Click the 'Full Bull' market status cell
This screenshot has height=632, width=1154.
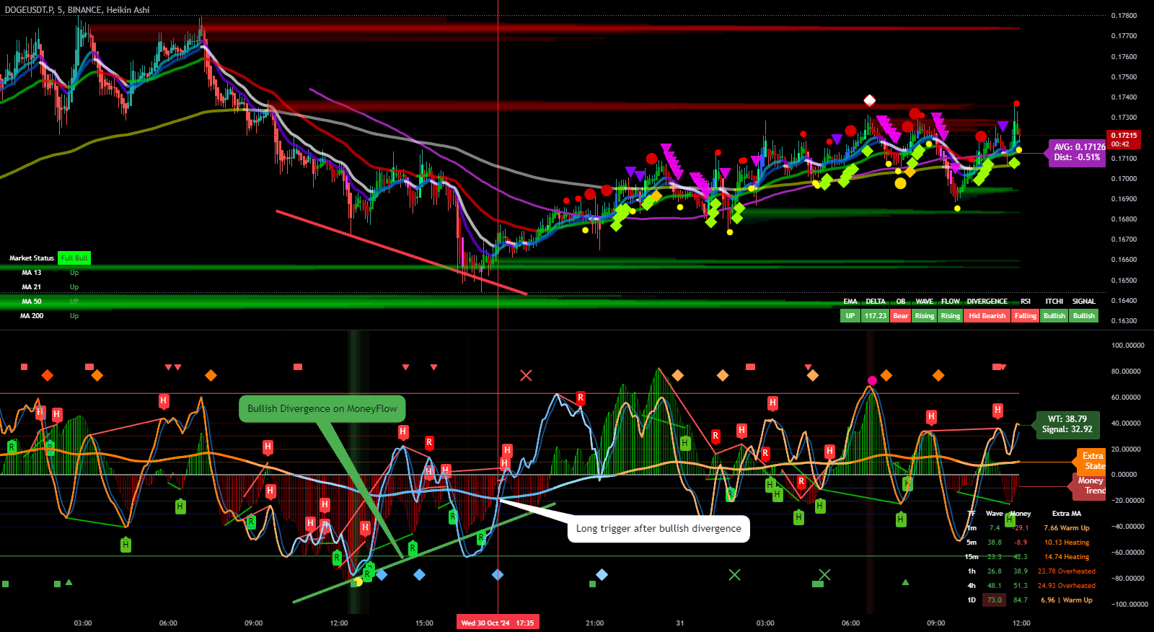pyautogui.click(x=74, y=258)
